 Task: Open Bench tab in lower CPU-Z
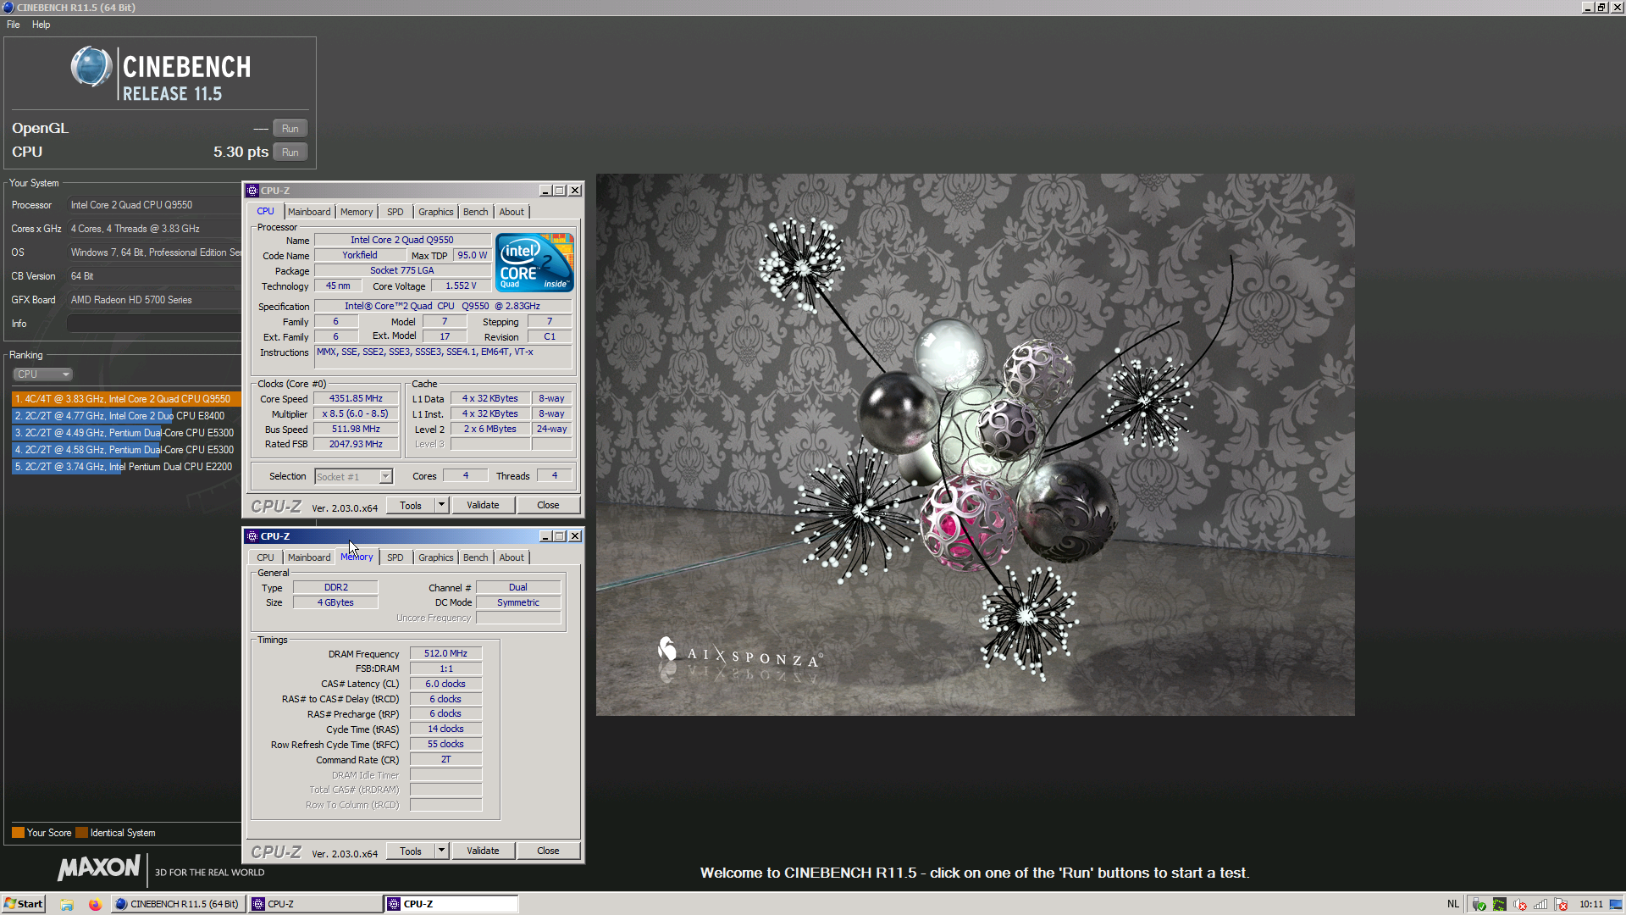coord(476,557)
